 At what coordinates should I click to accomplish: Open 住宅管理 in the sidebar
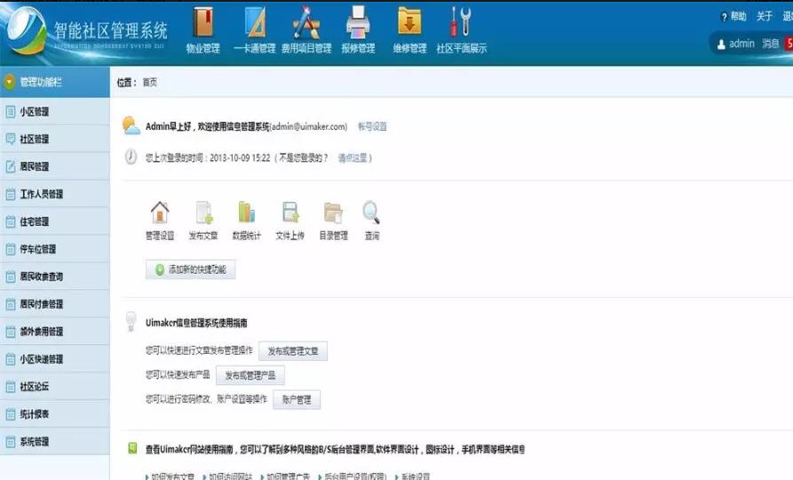click(x=55, y=221)
